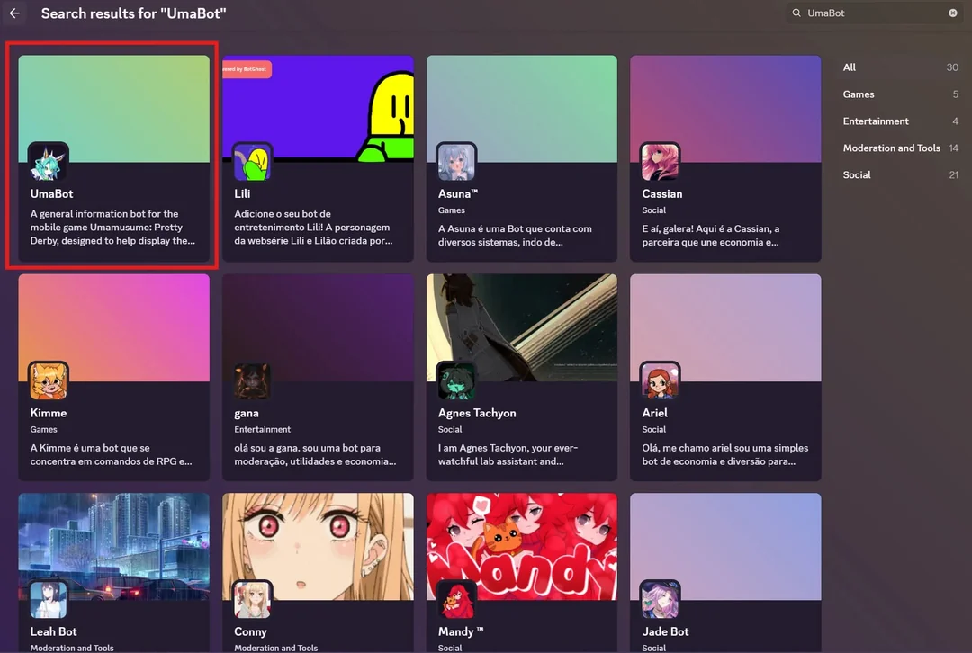Filter results by Moderation and Tools
The height and width of the screenshot is (653, 972).
900,148
